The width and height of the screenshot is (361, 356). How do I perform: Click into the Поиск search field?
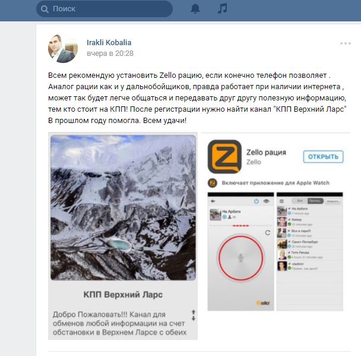coord(104,9)
